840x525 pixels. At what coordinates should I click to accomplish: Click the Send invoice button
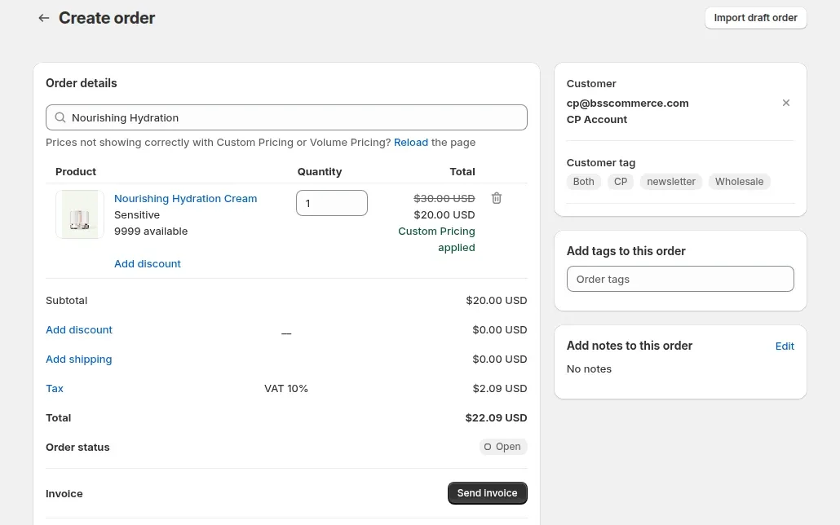pos(488,493)
